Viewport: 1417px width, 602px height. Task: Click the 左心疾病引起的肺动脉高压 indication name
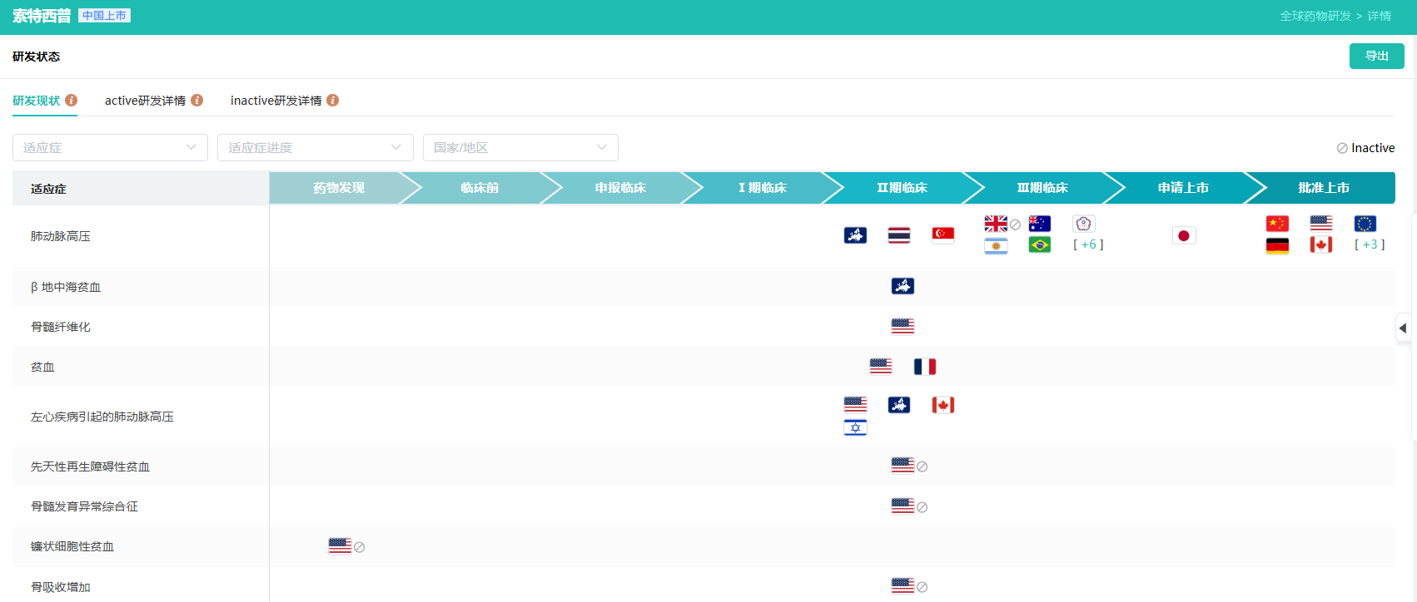102,417
